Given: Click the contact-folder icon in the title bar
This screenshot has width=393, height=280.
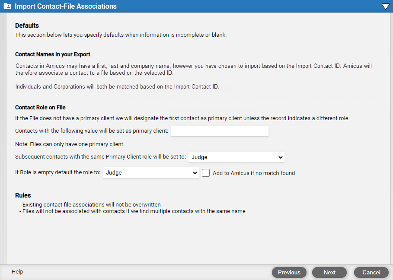Looking at the screenshot, I should (x=7, y=6).
